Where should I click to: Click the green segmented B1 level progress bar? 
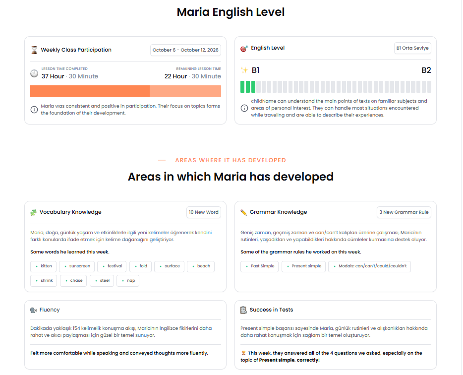pos(336,87)
